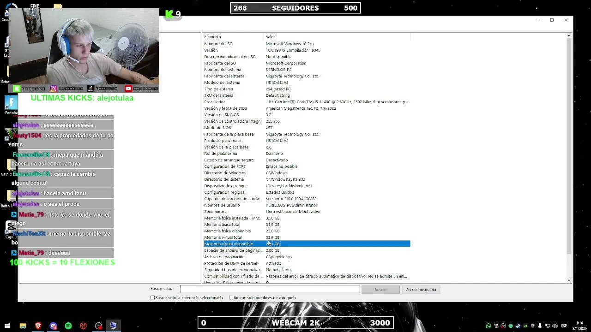Maximize the System Information window
This screenshot has height=332, width=591.
(552, 20)
